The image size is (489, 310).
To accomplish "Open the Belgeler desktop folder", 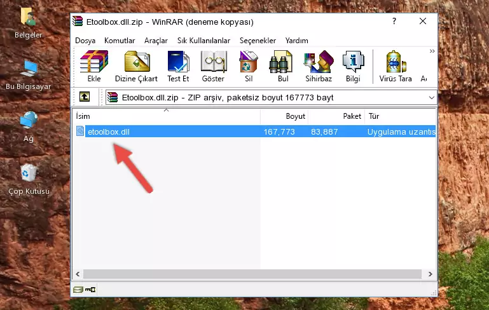I will (28, 23).
